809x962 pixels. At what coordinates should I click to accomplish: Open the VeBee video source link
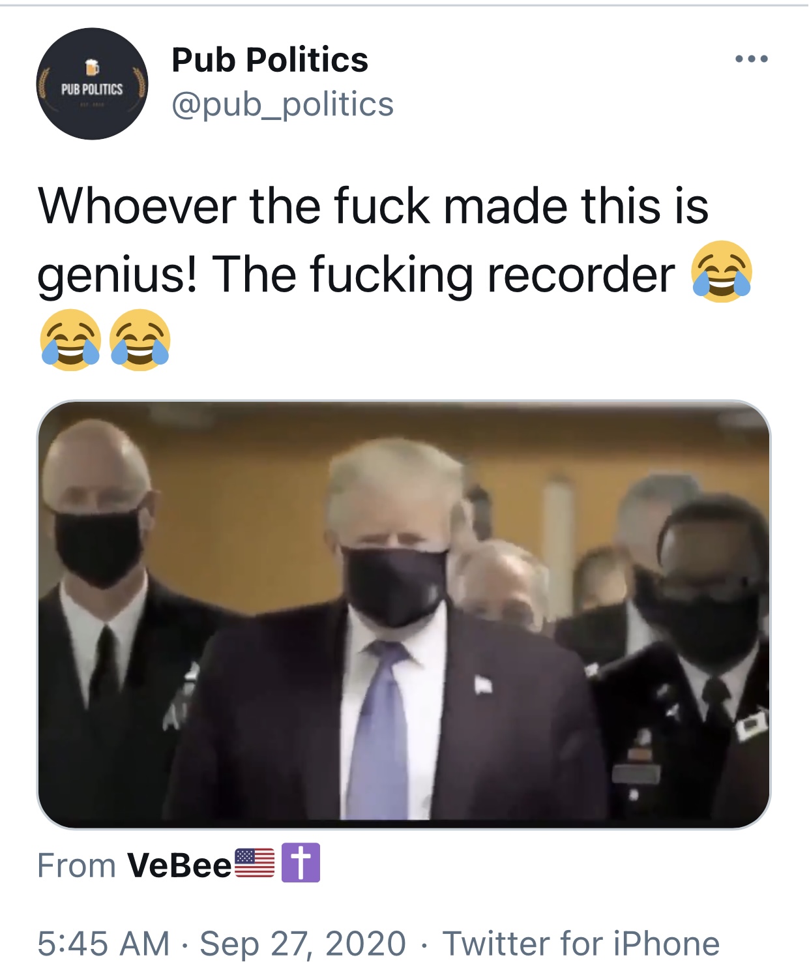[x=179, y=865]
